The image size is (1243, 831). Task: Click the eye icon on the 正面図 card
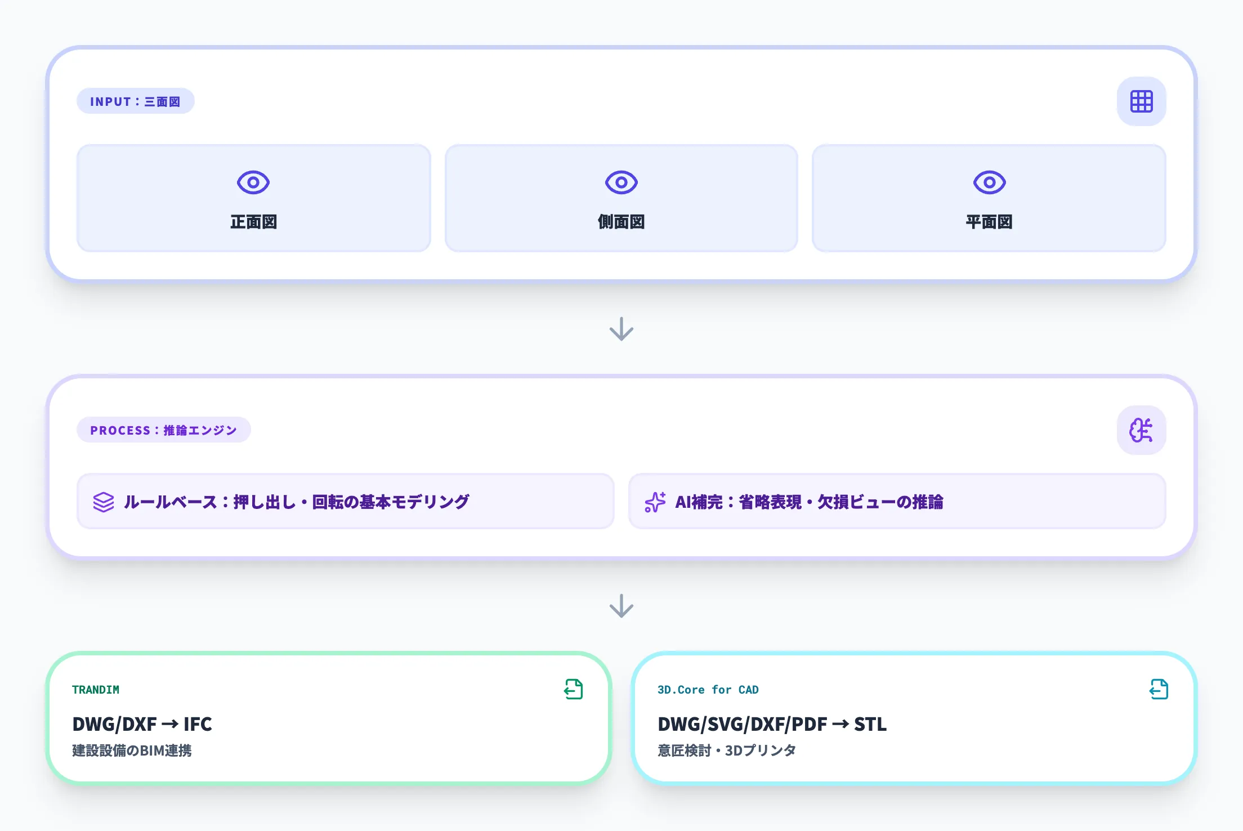(253, 182)
